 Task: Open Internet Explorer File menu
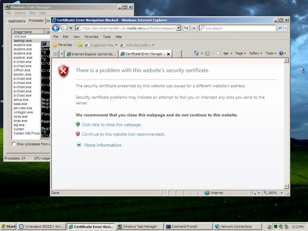(56, 37)
